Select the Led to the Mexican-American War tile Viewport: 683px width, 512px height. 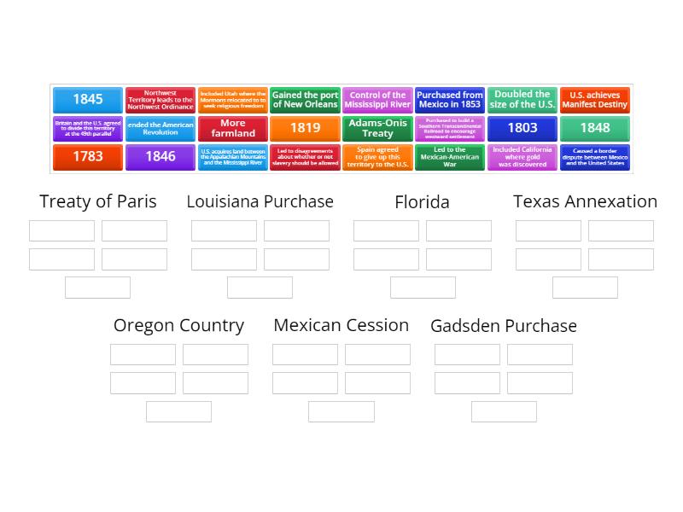(450, 157)
